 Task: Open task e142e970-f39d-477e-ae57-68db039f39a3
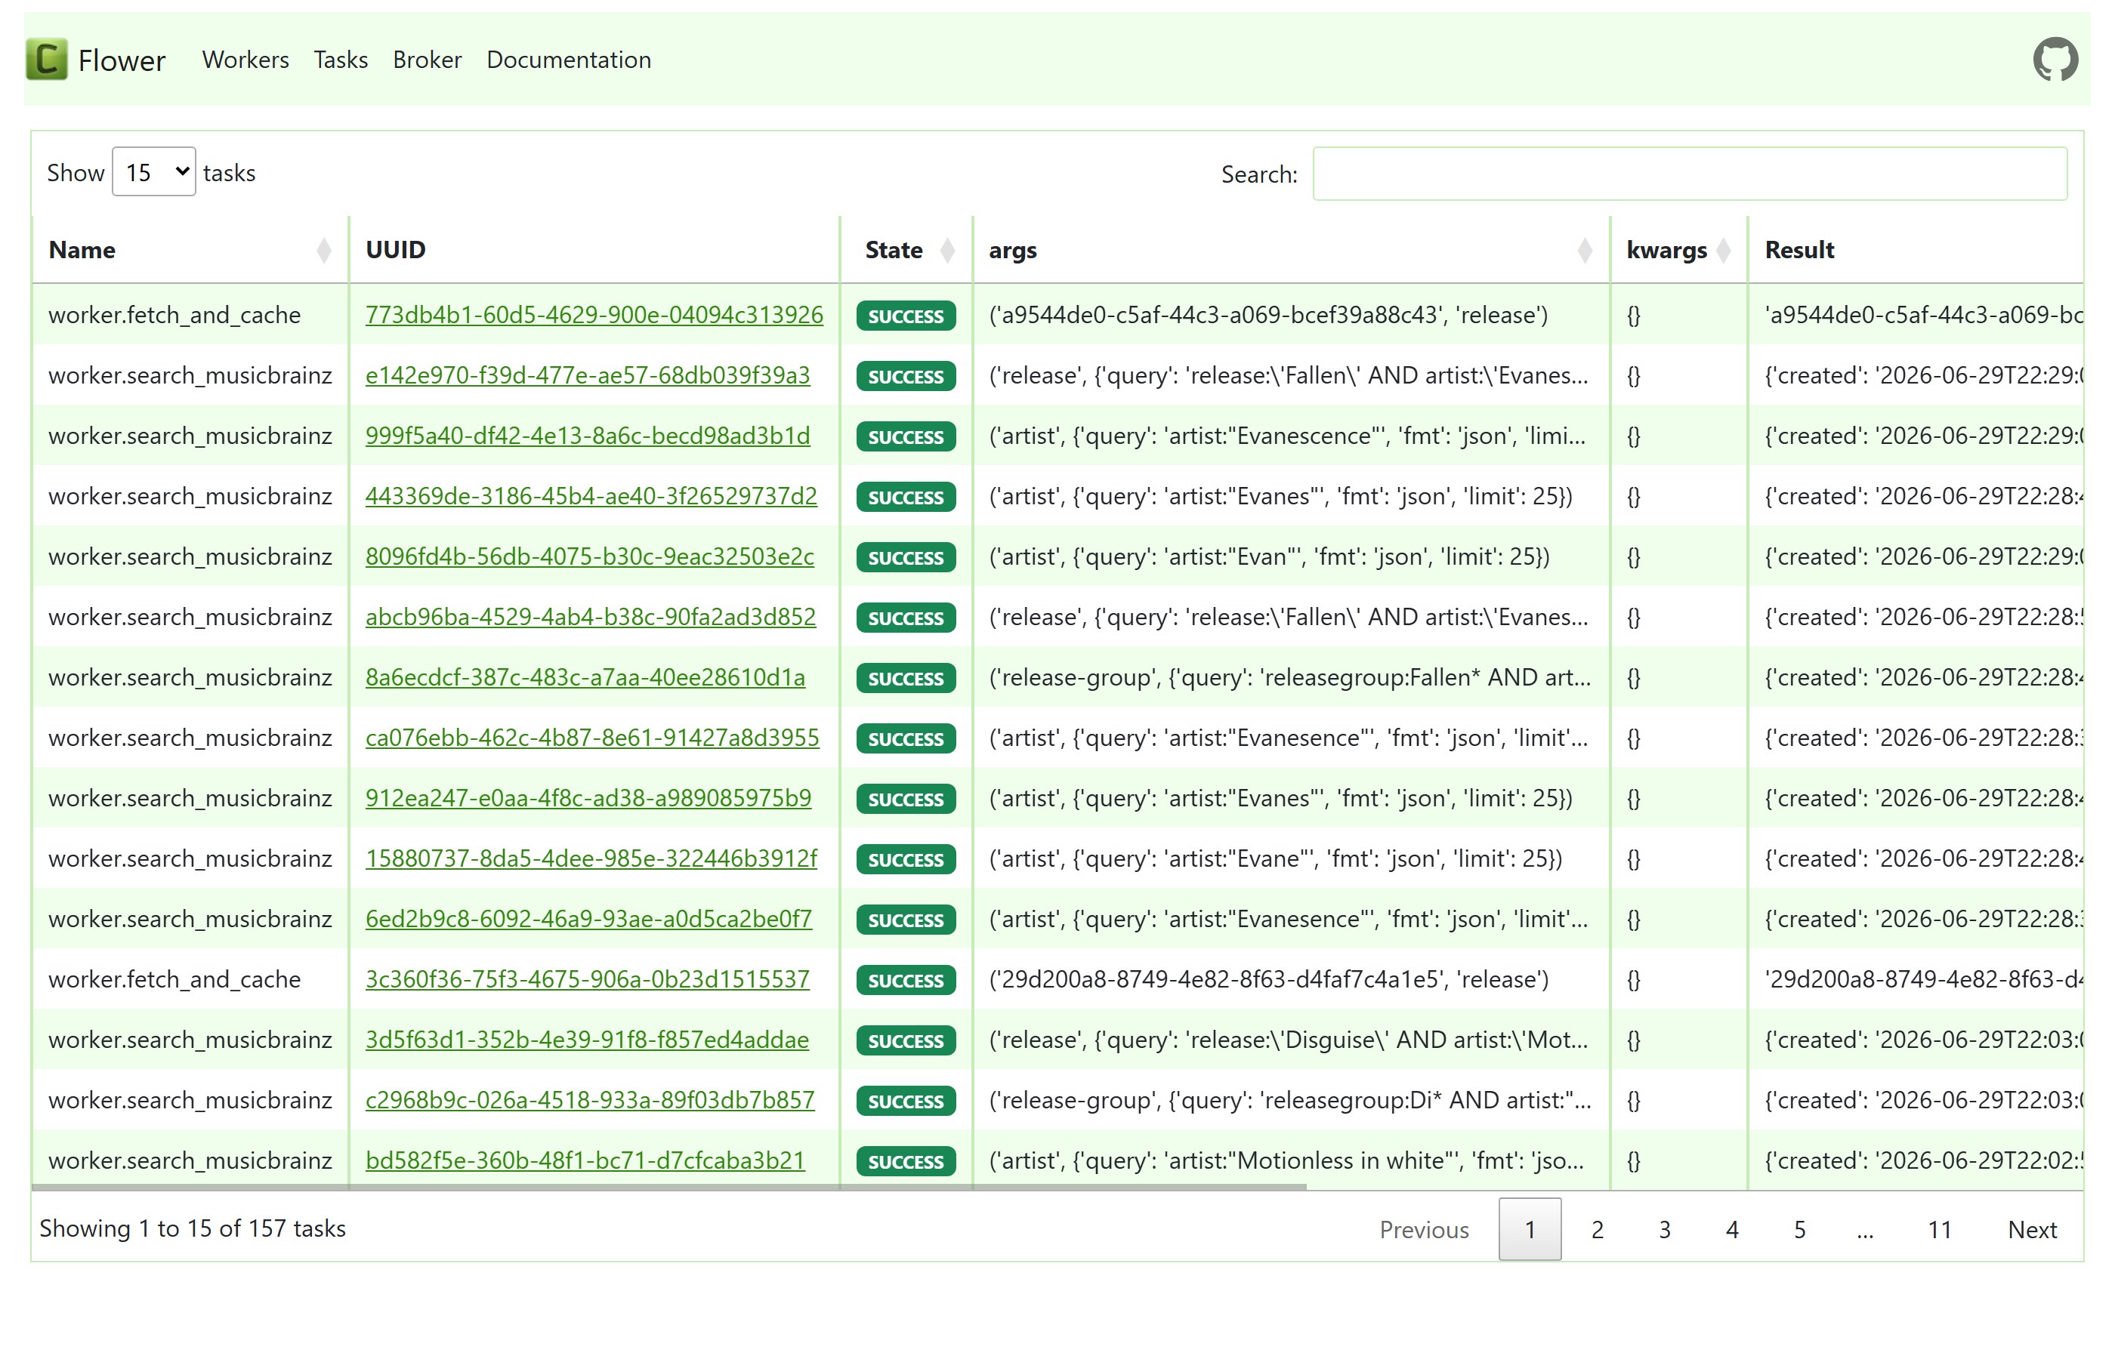click(588, 375)
